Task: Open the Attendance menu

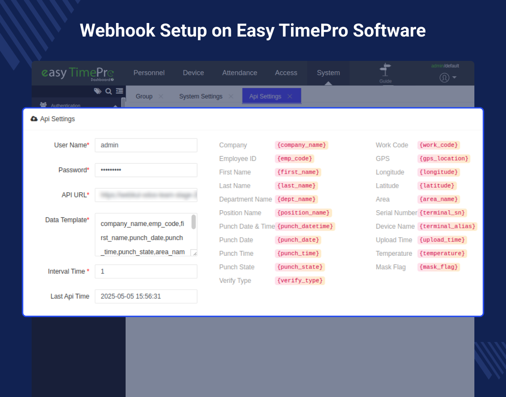Action: (240, 73)
